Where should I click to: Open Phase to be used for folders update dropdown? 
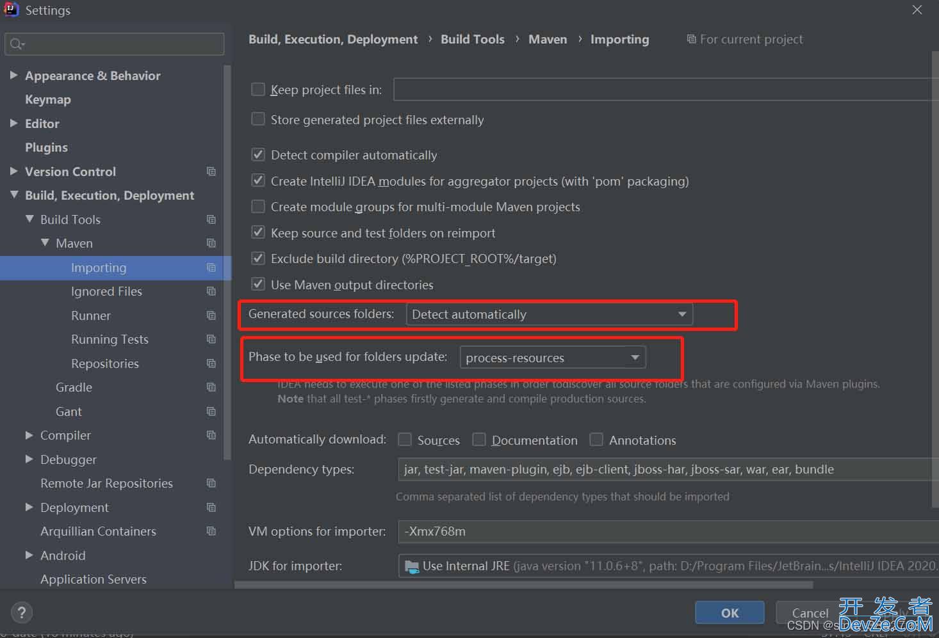[553, 357]
